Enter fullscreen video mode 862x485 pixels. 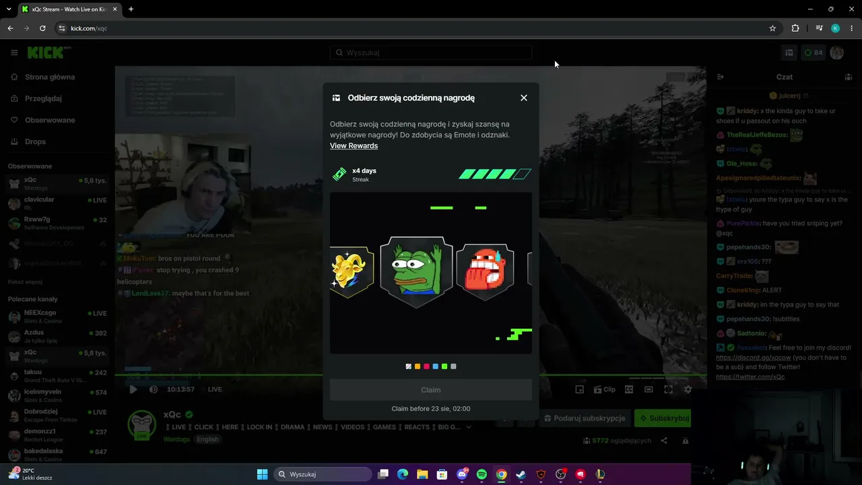669,389
